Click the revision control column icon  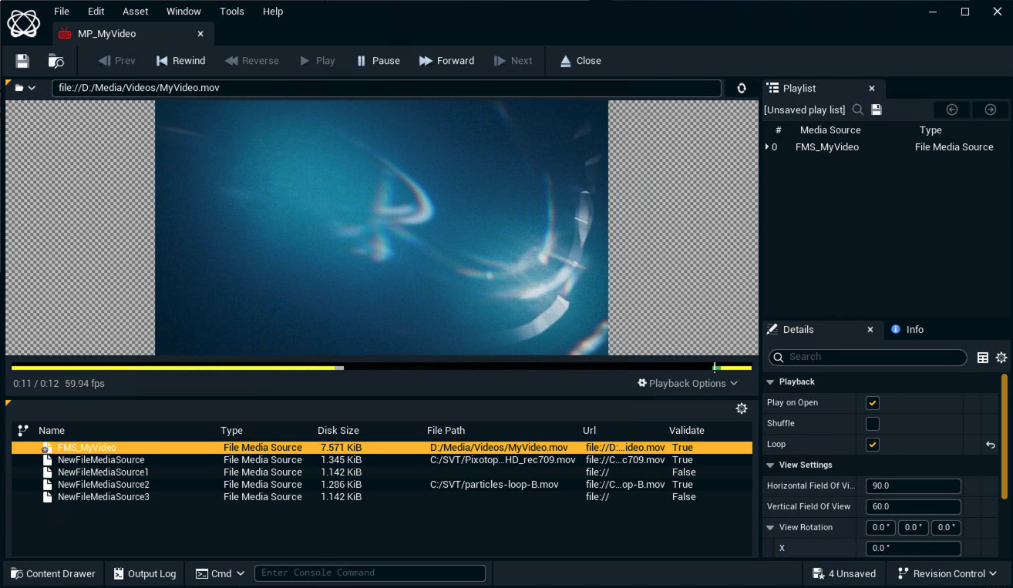click(23, 431)
